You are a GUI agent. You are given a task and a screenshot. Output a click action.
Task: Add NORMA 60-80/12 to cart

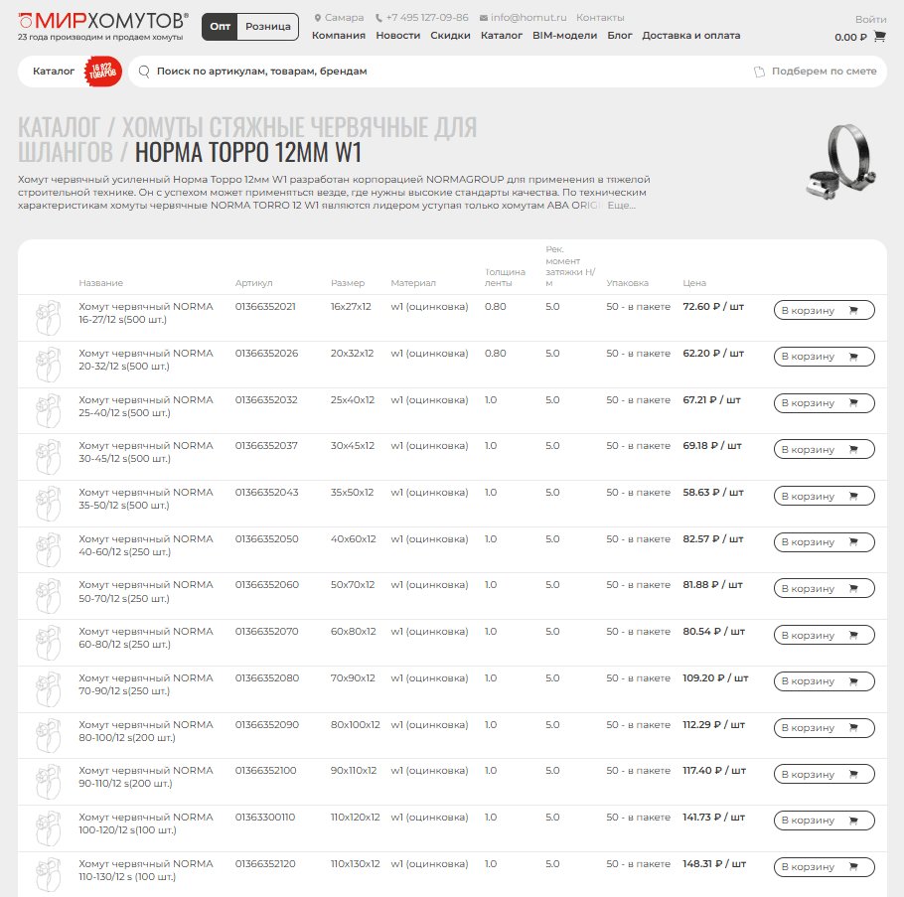tap(824, 635)
